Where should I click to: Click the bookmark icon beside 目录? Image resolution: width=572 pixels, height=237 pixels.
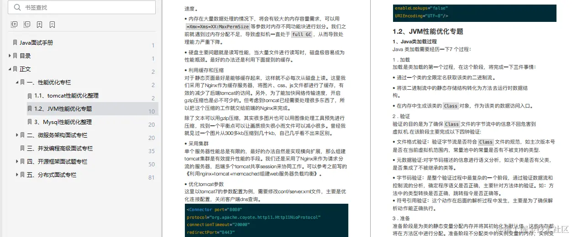pos(16,56)
